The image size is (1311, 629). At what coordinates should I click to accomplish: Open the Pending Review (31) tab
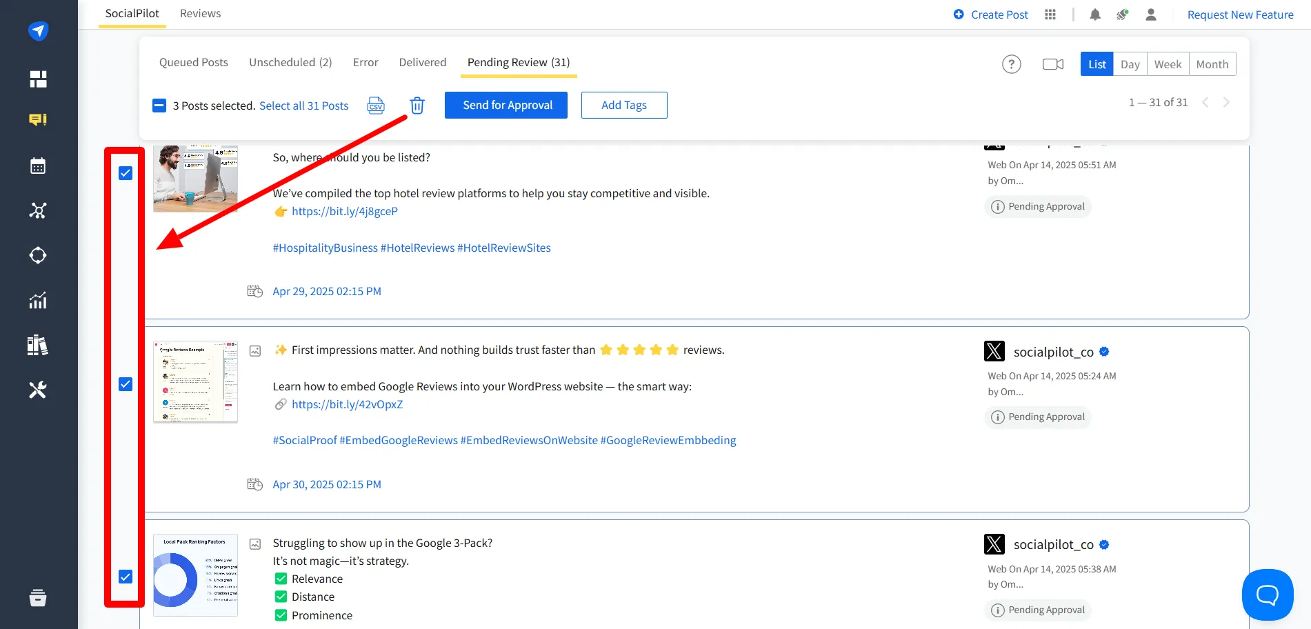click(519, 62)
